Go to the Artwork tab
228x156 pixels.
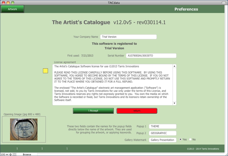tap(12, 9)
